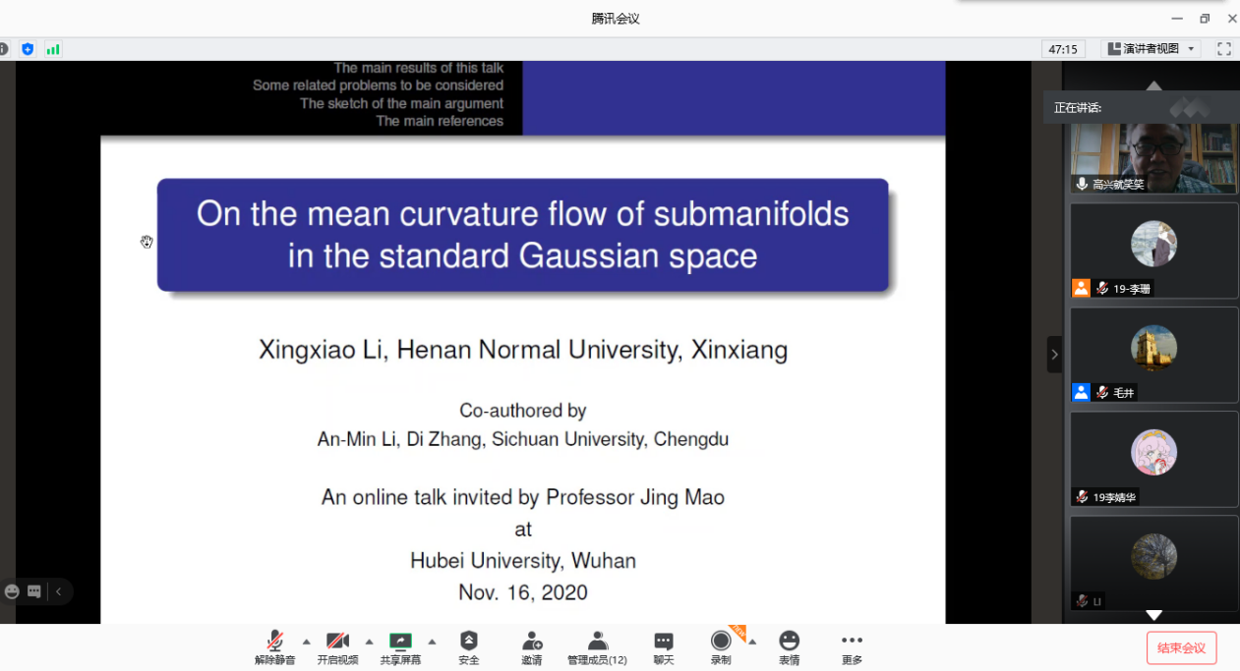Viewport: 1240px width, 671px height.
Task: Enter full screen mode via top-right icon
Action: pyautogui.click(x=1224, y=49)
